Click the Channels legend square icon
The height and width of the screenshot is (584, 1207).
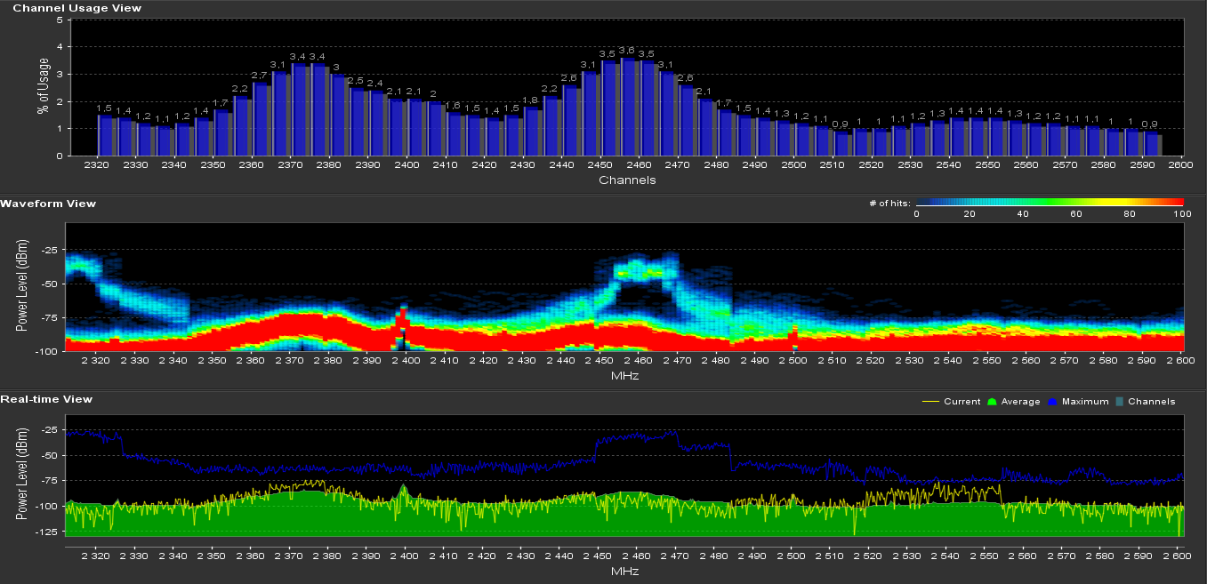(1119, 402)
